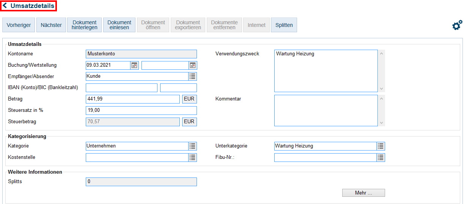Click the empty Wertstellung date field
Screen dimensions: 464x204
(165, 65)
